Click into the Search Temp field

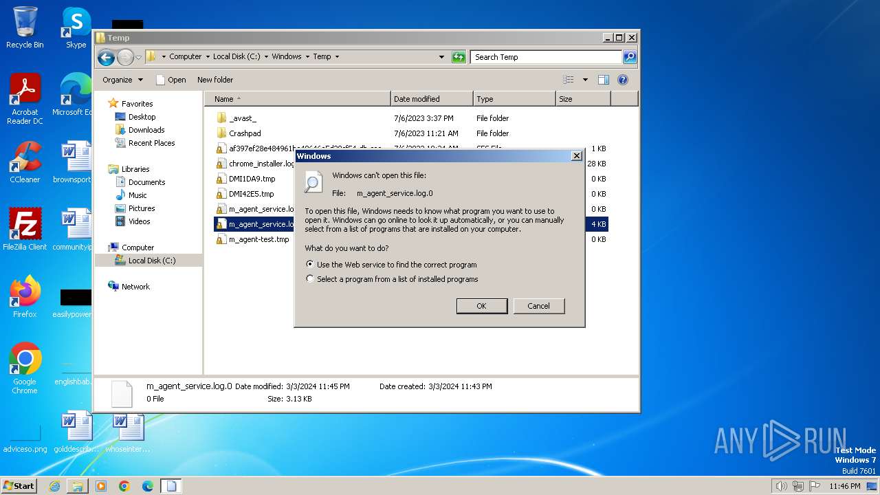click(x=546, y=57)
